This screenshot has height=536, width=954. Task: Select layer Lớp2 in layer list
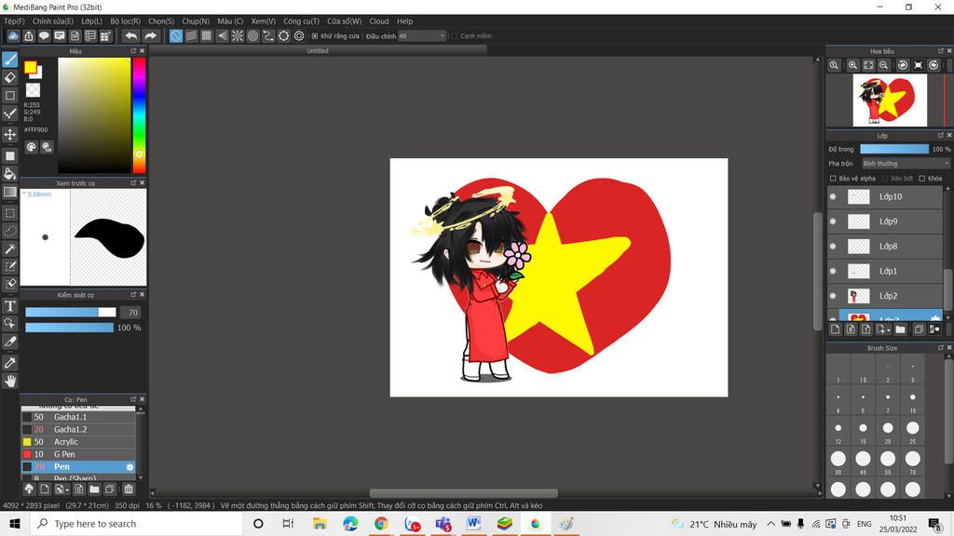[885, 296]
